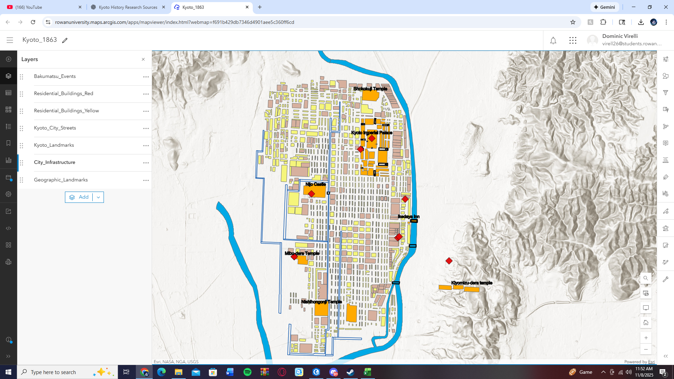Edit map title with pencil icon
This screenshot has width=674, height=379.
(65, 40)
